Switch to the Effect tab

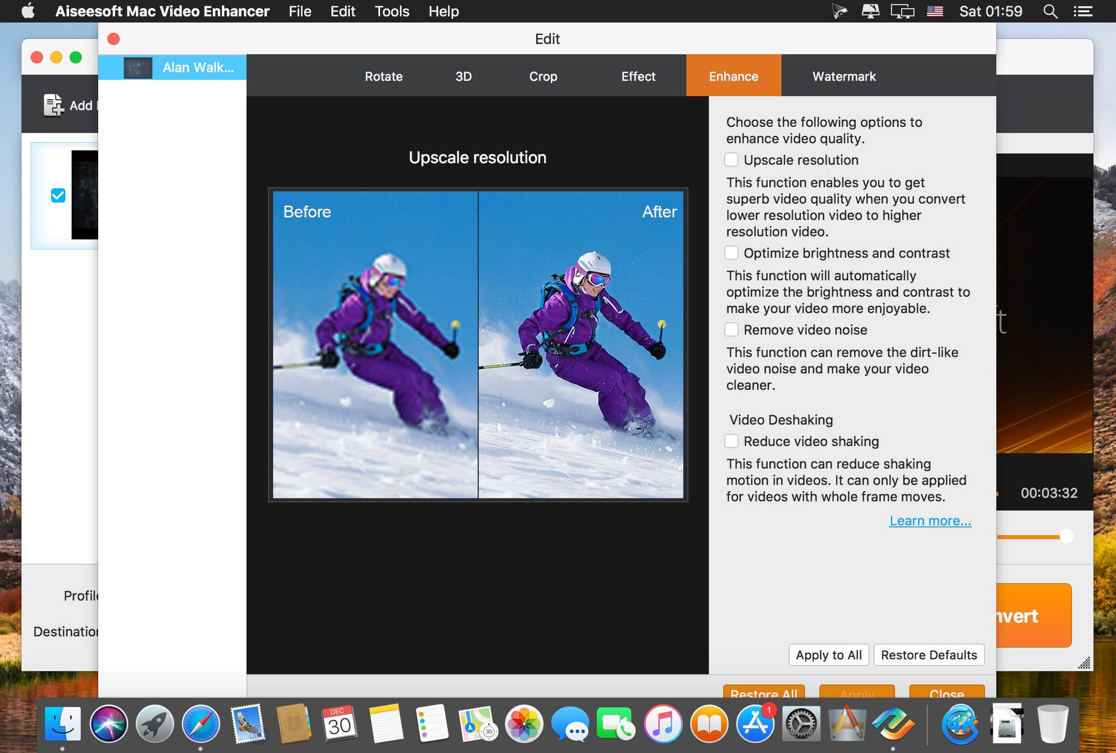638,76
